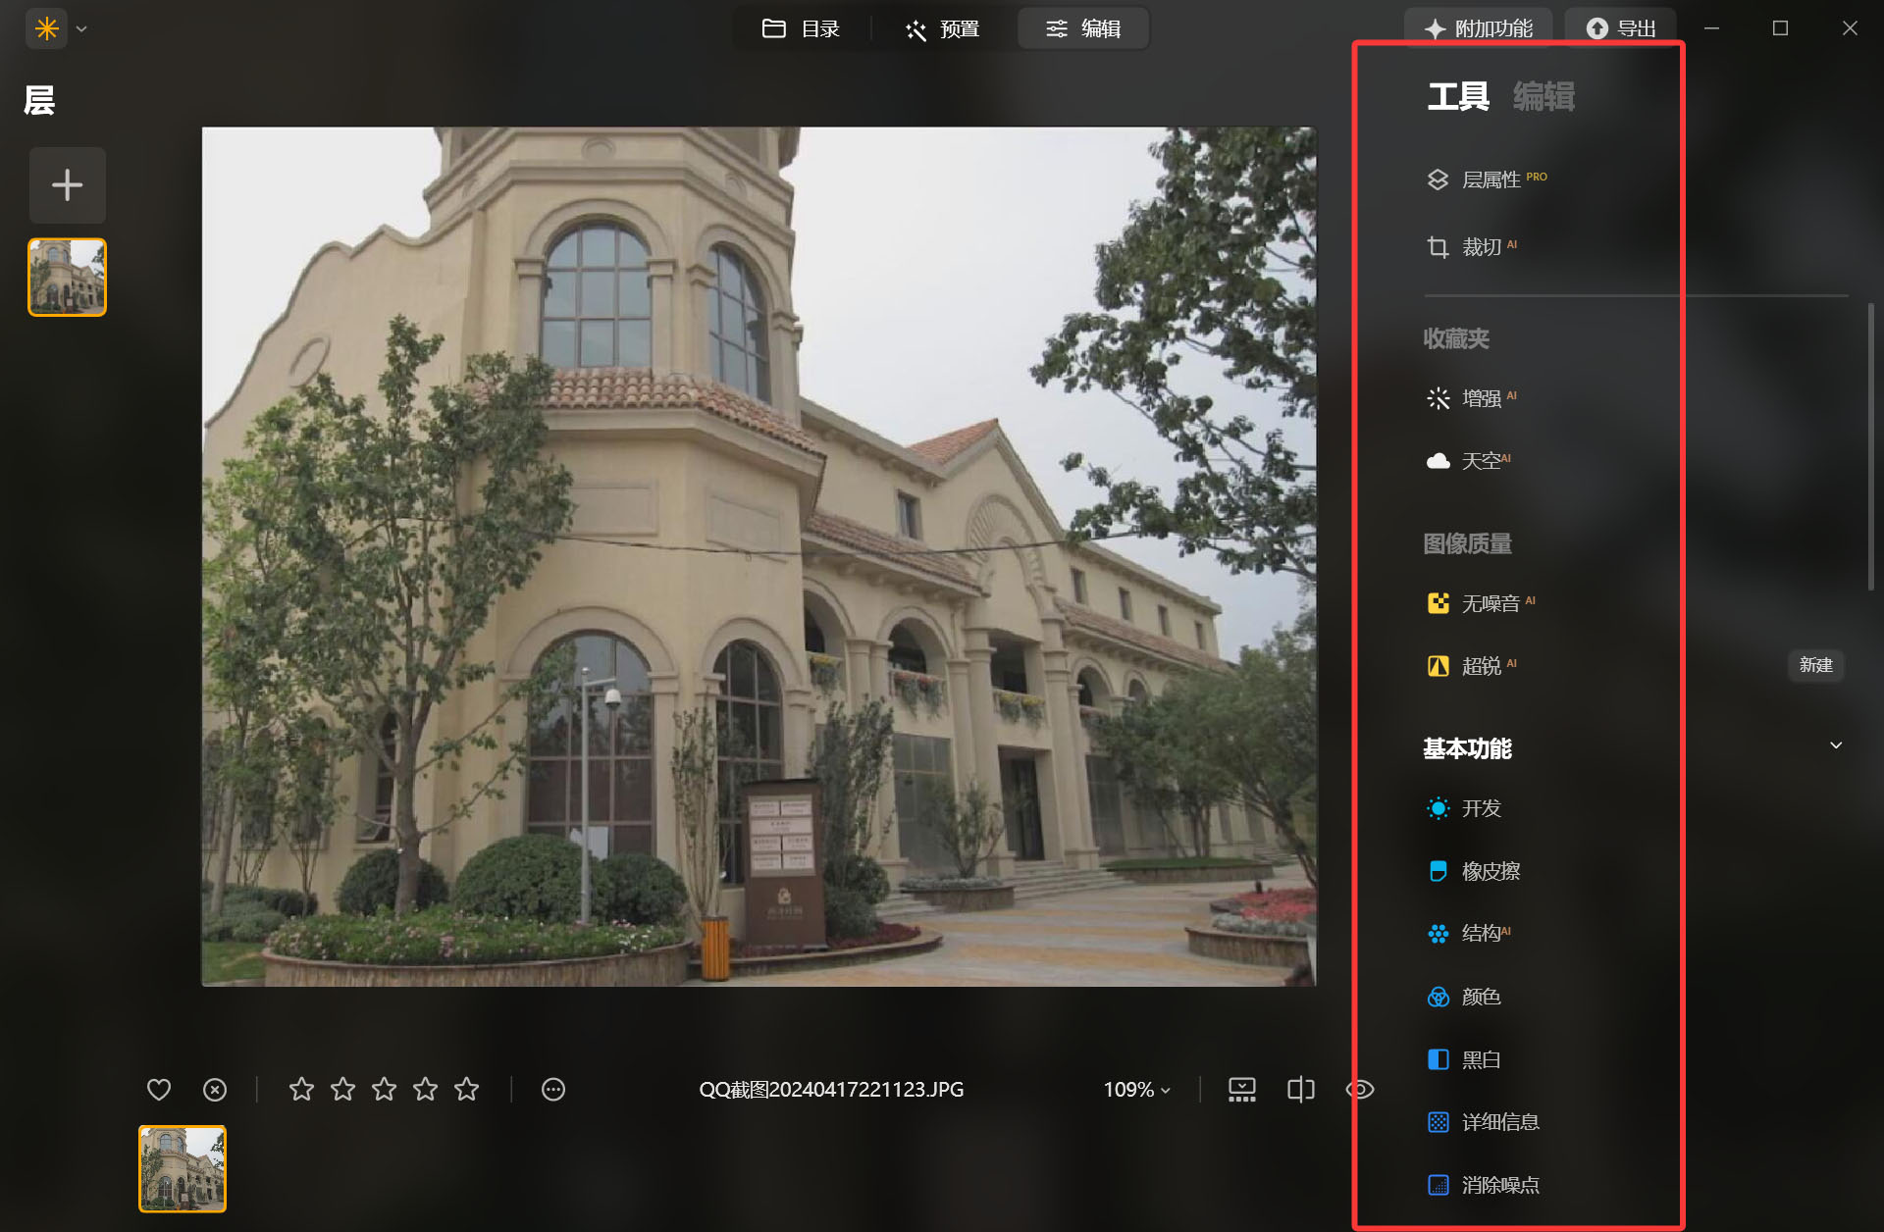
Task: Open the 裁切 crop tool
Action: (1472, 246)
